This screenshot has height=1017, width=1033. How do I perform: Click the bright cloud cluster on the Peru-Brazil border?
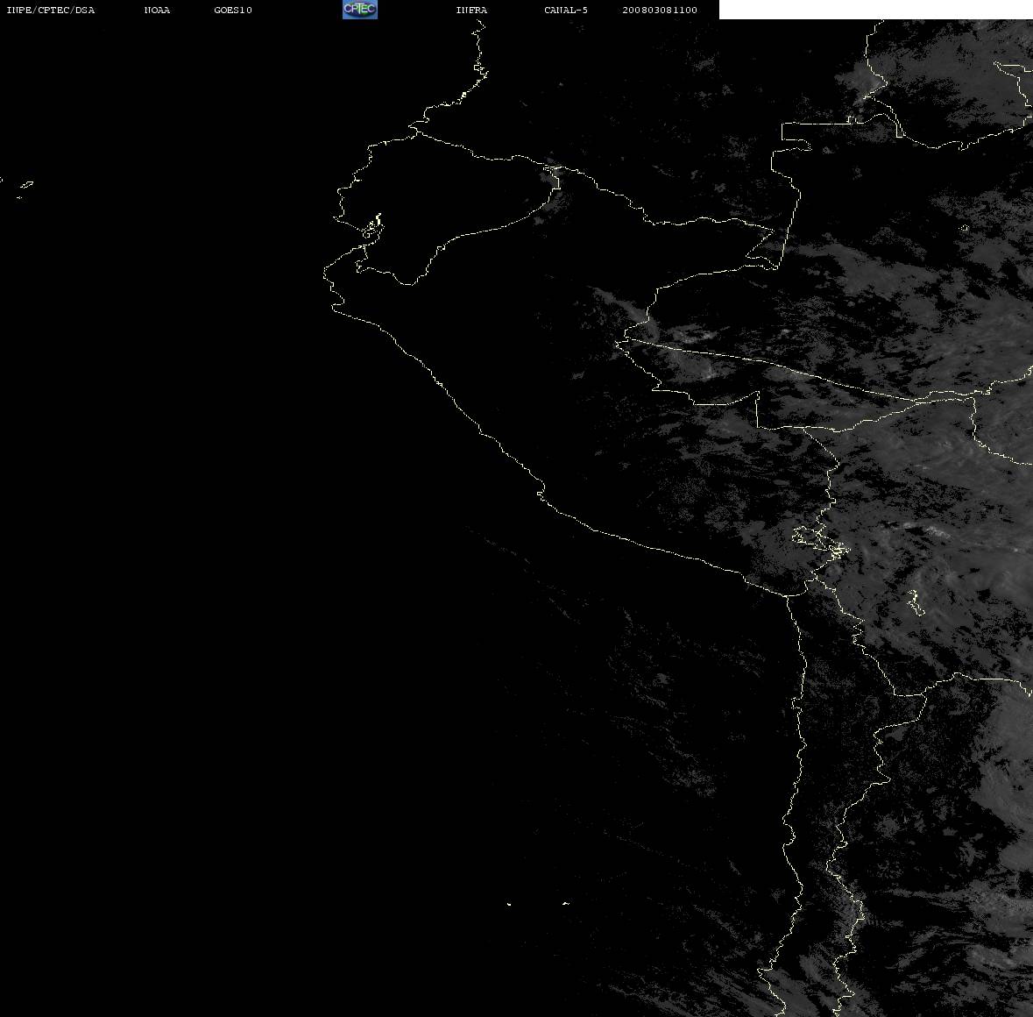pos(698,336)
